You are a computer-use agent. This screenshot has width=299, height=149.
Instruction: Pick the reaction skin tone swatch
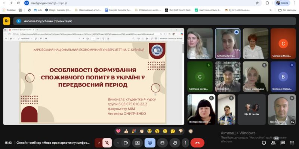(191, 131)
